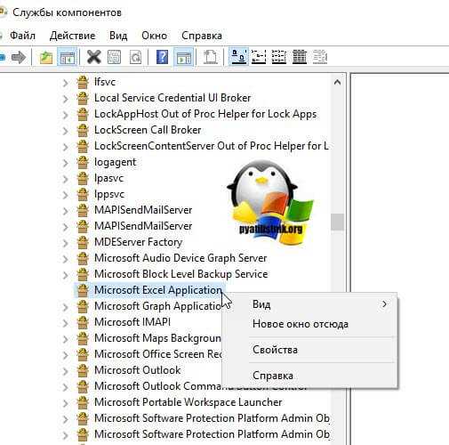
Task: Select Microsoft Portable Workspace Launcher item
Action: click(x=188, y=402)
